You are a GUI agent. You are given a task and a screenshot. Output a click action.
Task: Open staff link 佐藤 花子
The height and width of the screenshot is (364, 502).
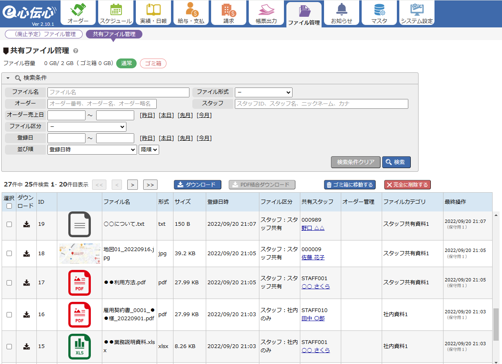tap(313, 258)
